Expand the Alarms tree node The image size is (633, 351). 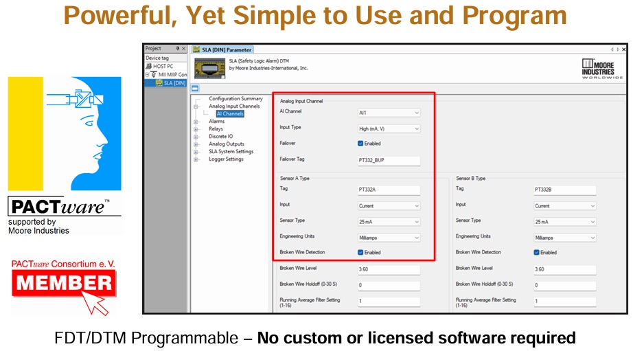(x=196, y=122)
